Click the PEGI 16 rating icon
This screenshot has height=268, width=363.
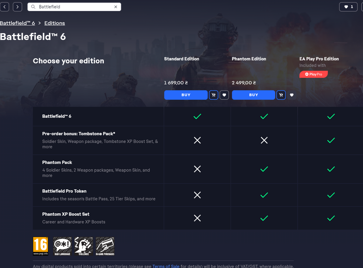pyautogui.click(x=40, y=246)
